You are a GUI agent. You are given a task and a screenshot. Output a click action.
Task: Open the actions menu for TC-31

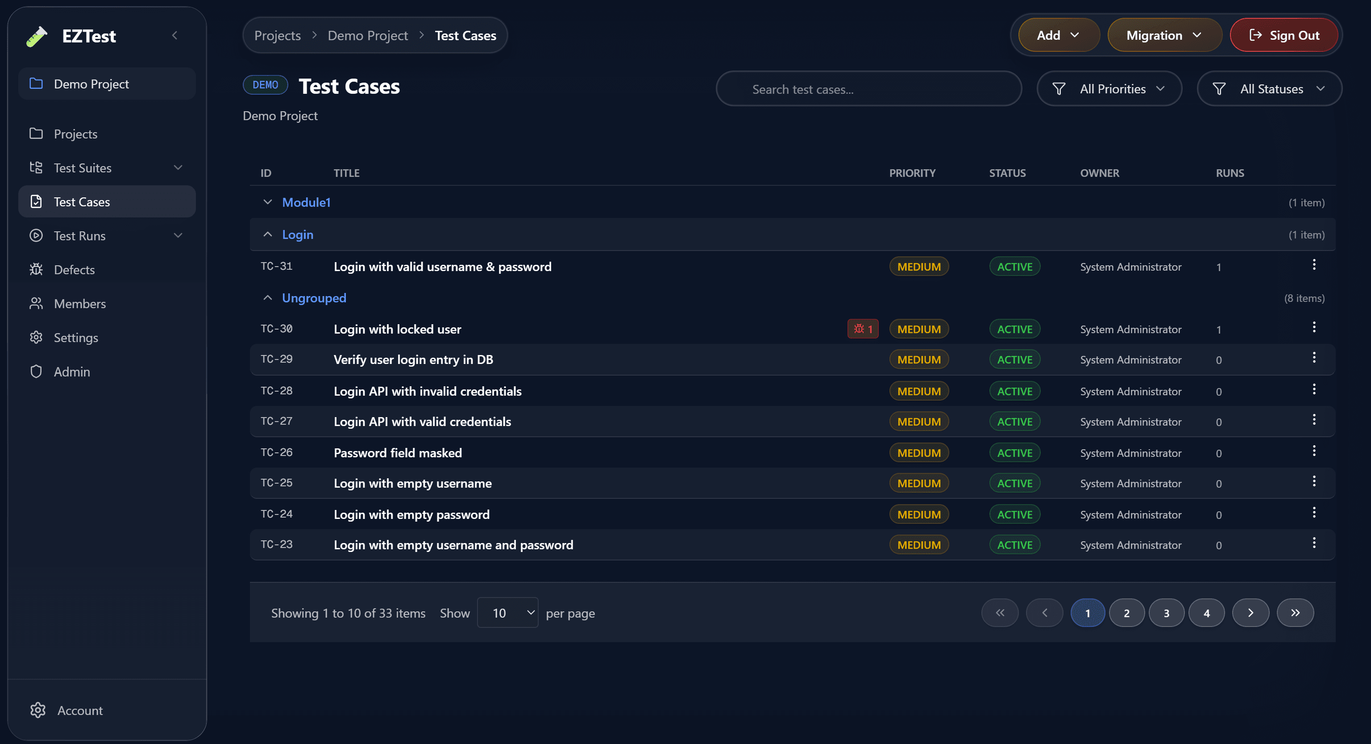1315,265
